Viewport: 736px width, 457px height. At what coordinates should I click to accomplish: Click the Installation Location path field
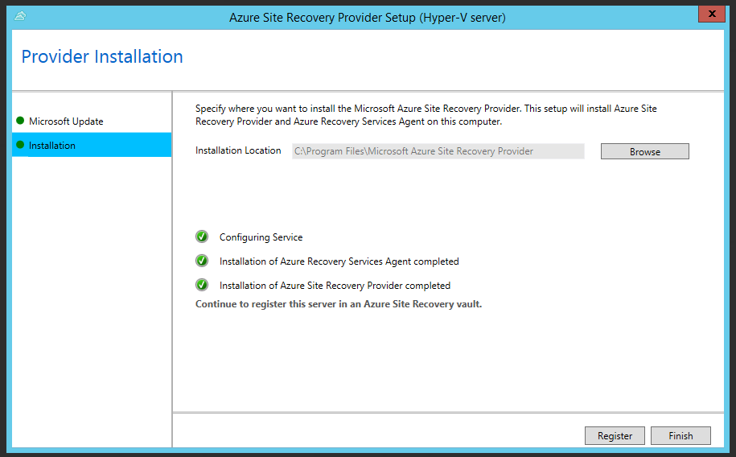438,151
